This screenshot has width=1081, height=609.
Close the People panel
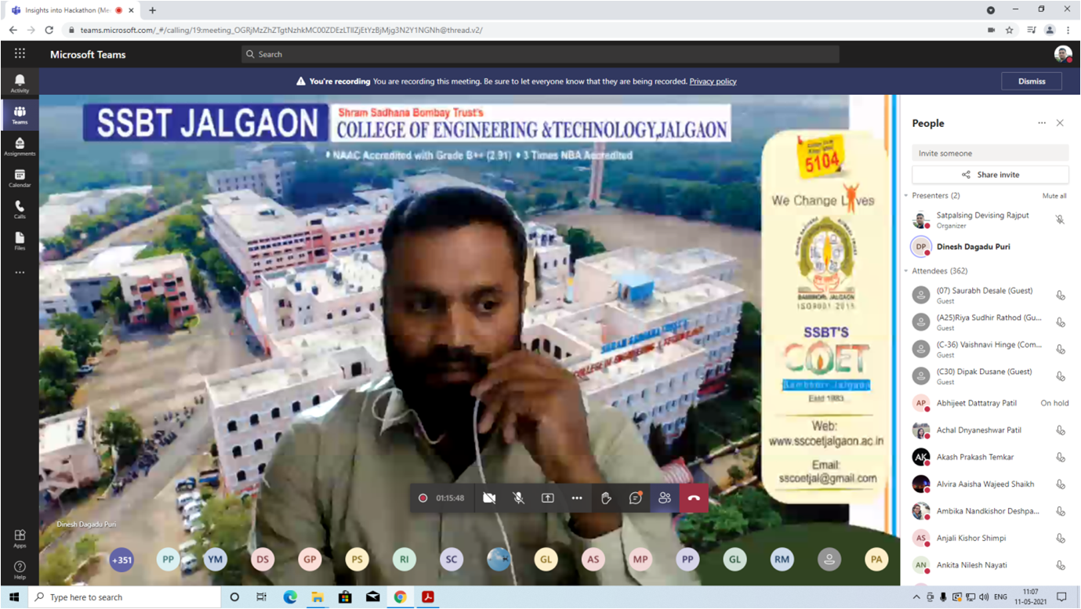click(1060, 123)
